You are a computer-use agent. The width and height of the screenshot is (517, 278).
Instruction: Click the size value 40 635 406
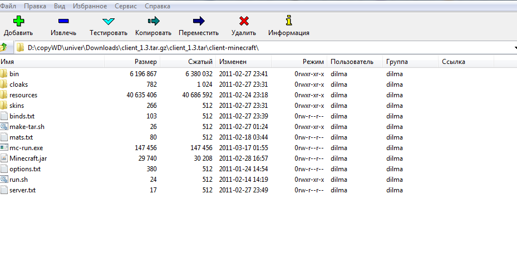(141, 95)
